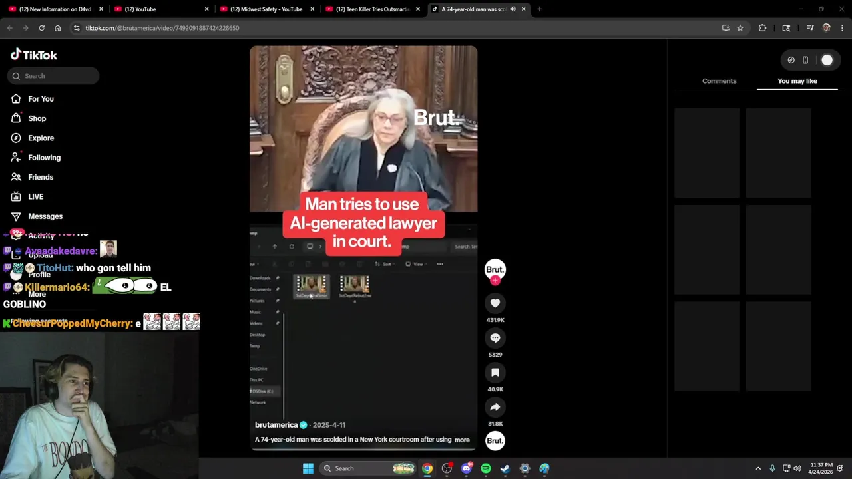The width and height of the screenshot is (852, 479).
Task: Reload the page in Chrome
Action: 41,28
